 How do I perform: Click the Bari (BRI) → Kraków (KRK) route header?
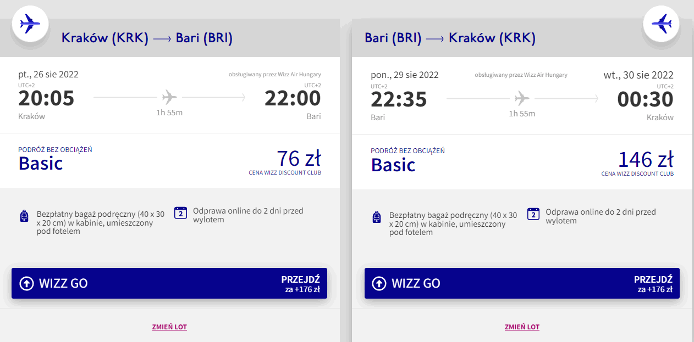pos(450,38)
